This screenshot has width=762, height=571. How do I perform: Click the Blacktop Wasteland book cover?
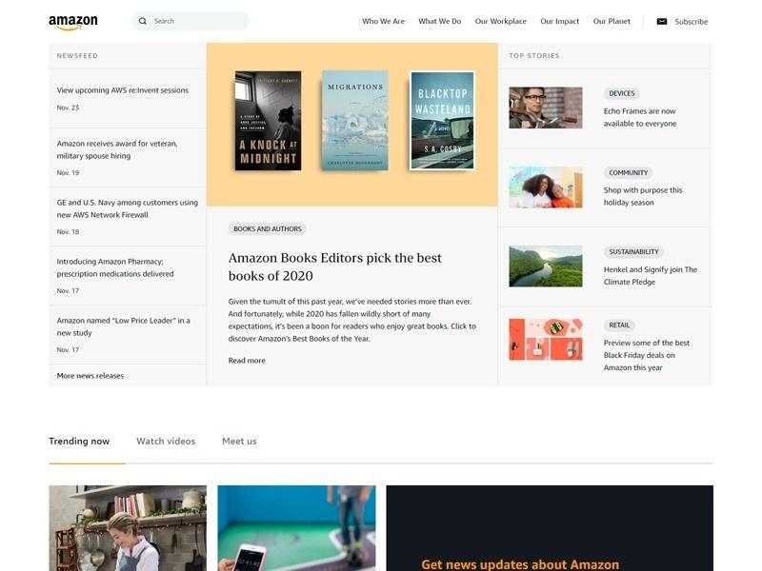click(x=442, y=121)
